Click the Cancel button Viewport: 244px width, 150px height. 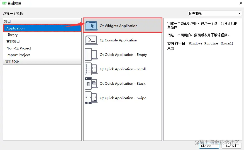pos(231,146)
